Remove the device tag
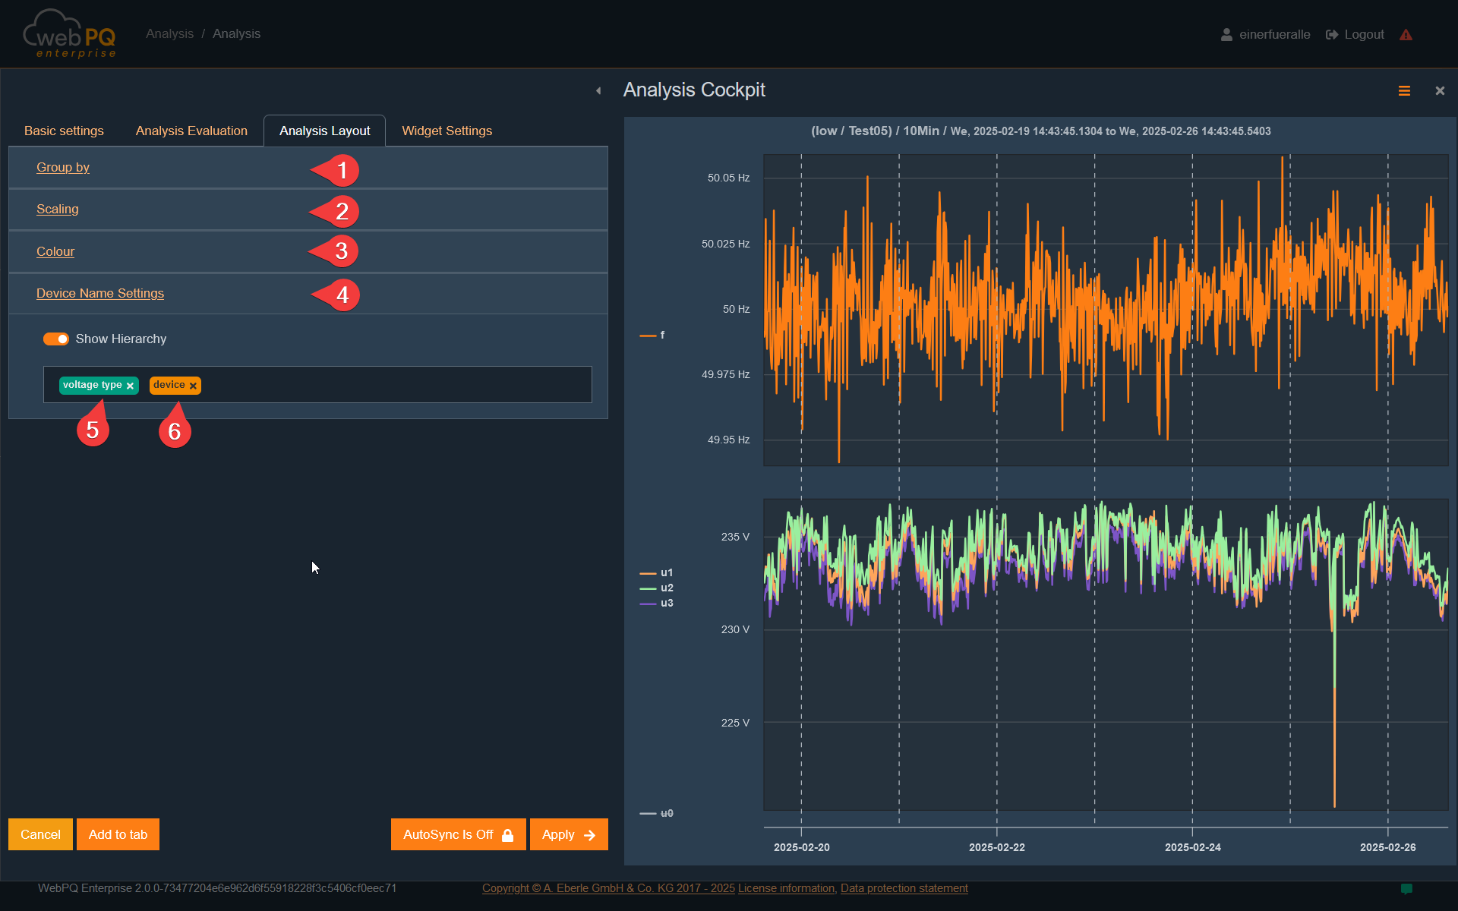 click(194, 386)
